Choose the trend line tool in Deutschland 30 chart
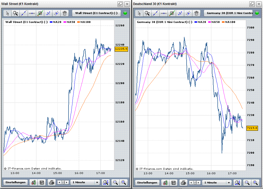The image size is (263, 189). click(x=155, y=13)
